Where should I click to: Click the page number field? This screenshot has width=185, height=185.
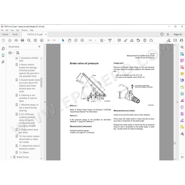click(x=48, y=40)
